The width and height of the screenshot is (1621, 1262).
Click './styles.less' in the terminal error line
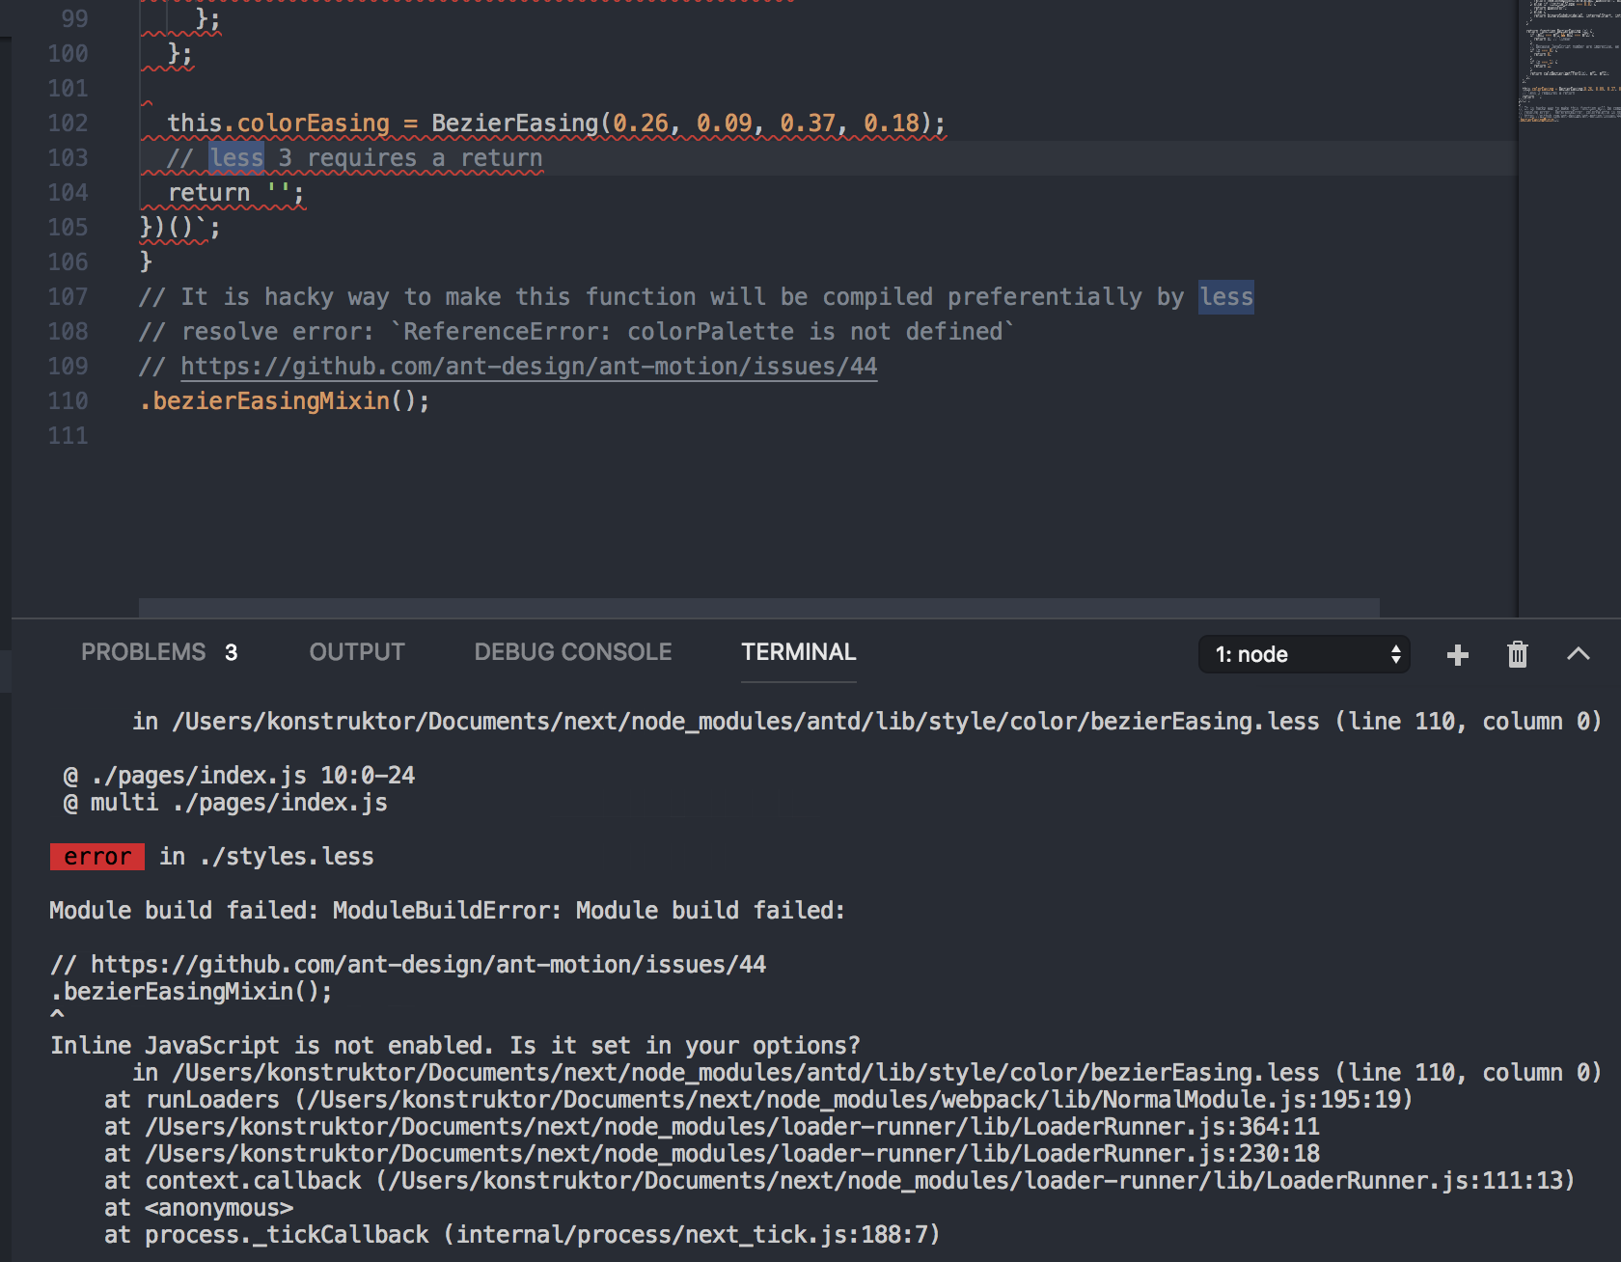[x=287, y=857]
